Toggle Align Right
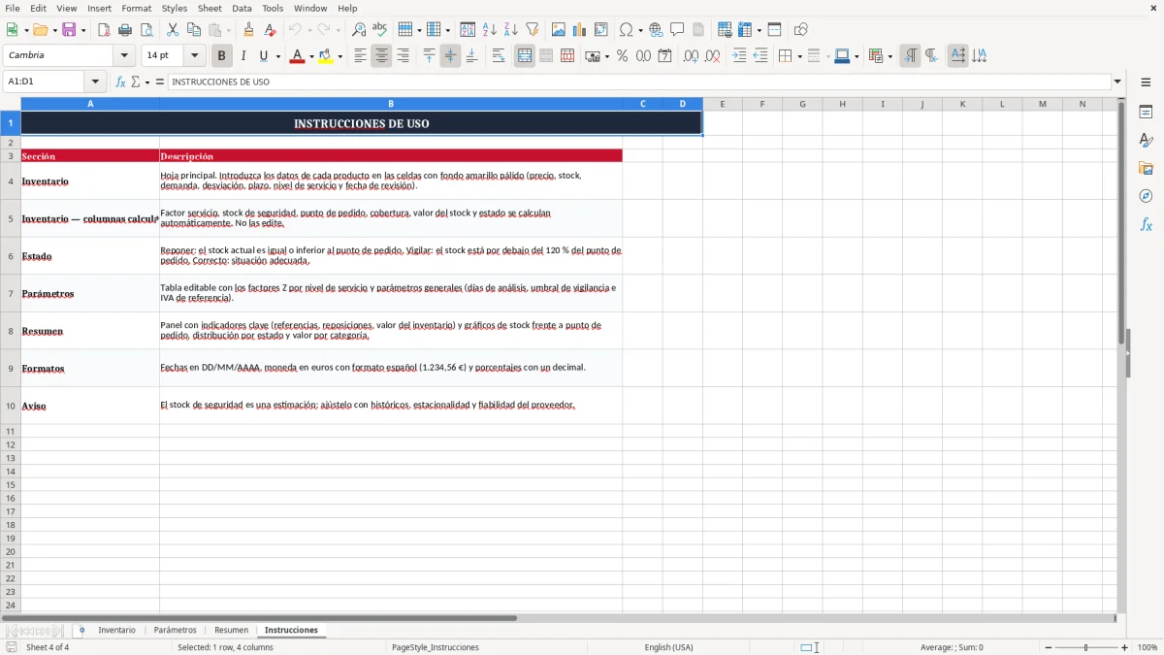 point(403,56)
